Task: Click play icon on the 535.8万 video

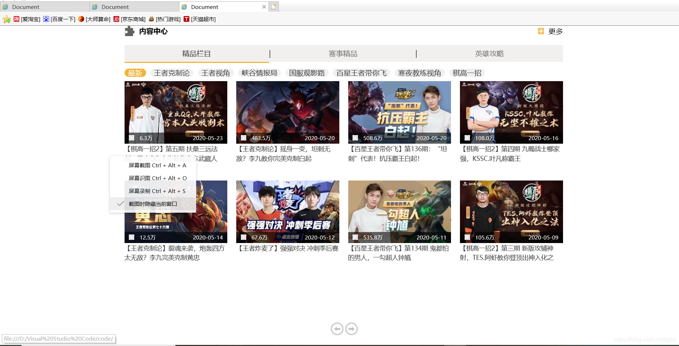Action: pyautogui.click(x=355, y=237)
